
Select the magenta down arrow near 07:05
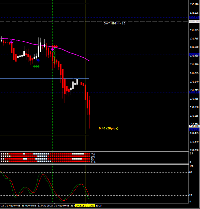(x=12, y=42)
